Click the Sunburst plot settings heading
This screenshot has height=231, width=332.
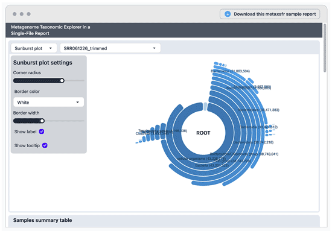(43, 63)
